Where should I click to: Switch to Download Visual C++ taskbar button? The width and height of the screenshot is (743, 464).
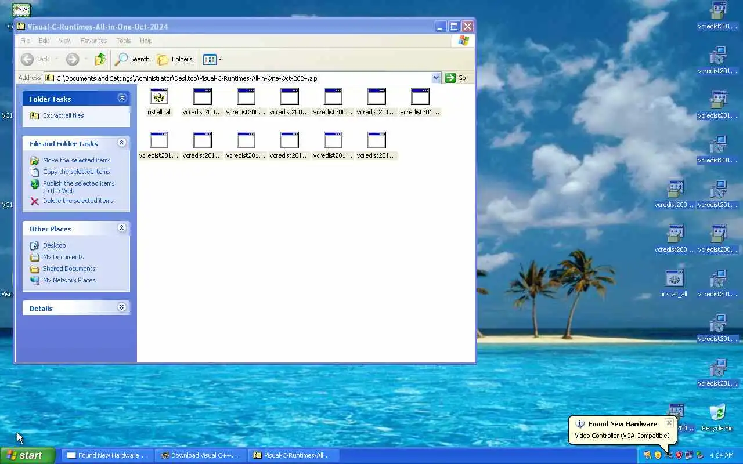[x=200, y=455]
